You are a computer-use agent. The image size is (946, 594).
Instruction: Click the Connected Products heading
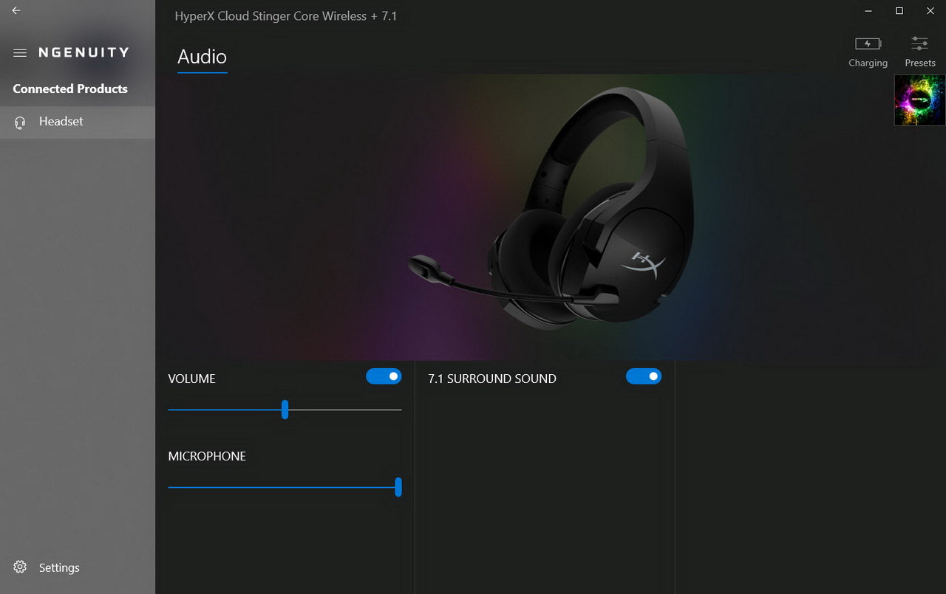[70, 89]
